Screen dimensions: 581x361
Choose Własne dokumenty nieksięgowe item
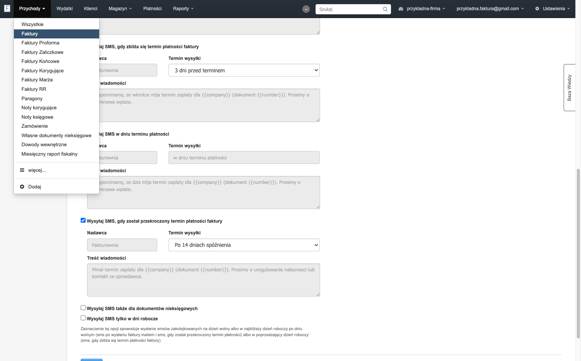tap(57, 136)
